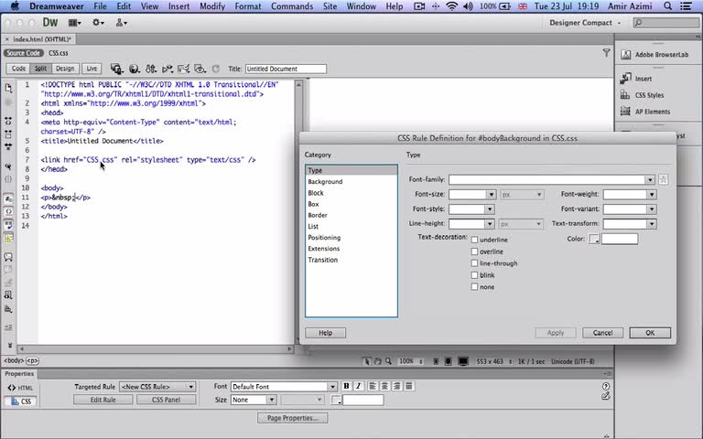703x439 pixels.
Task: Open the Targeted Rule dropdown
Action: [x=157, y=387]
